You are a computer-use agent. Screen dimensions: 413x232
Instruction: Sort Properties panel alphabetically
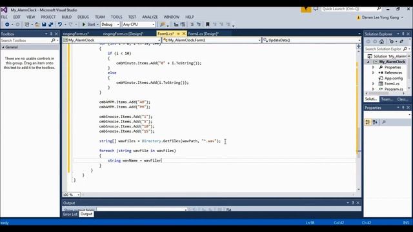click(375, 122)
